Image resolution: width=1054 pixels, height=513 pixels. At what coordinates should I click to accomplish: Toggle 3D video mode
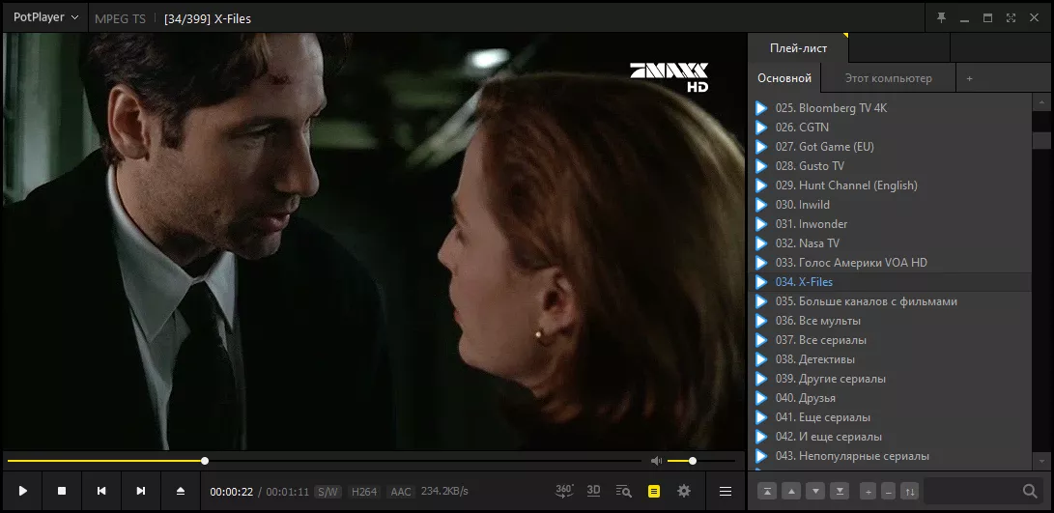coord(593,491)
